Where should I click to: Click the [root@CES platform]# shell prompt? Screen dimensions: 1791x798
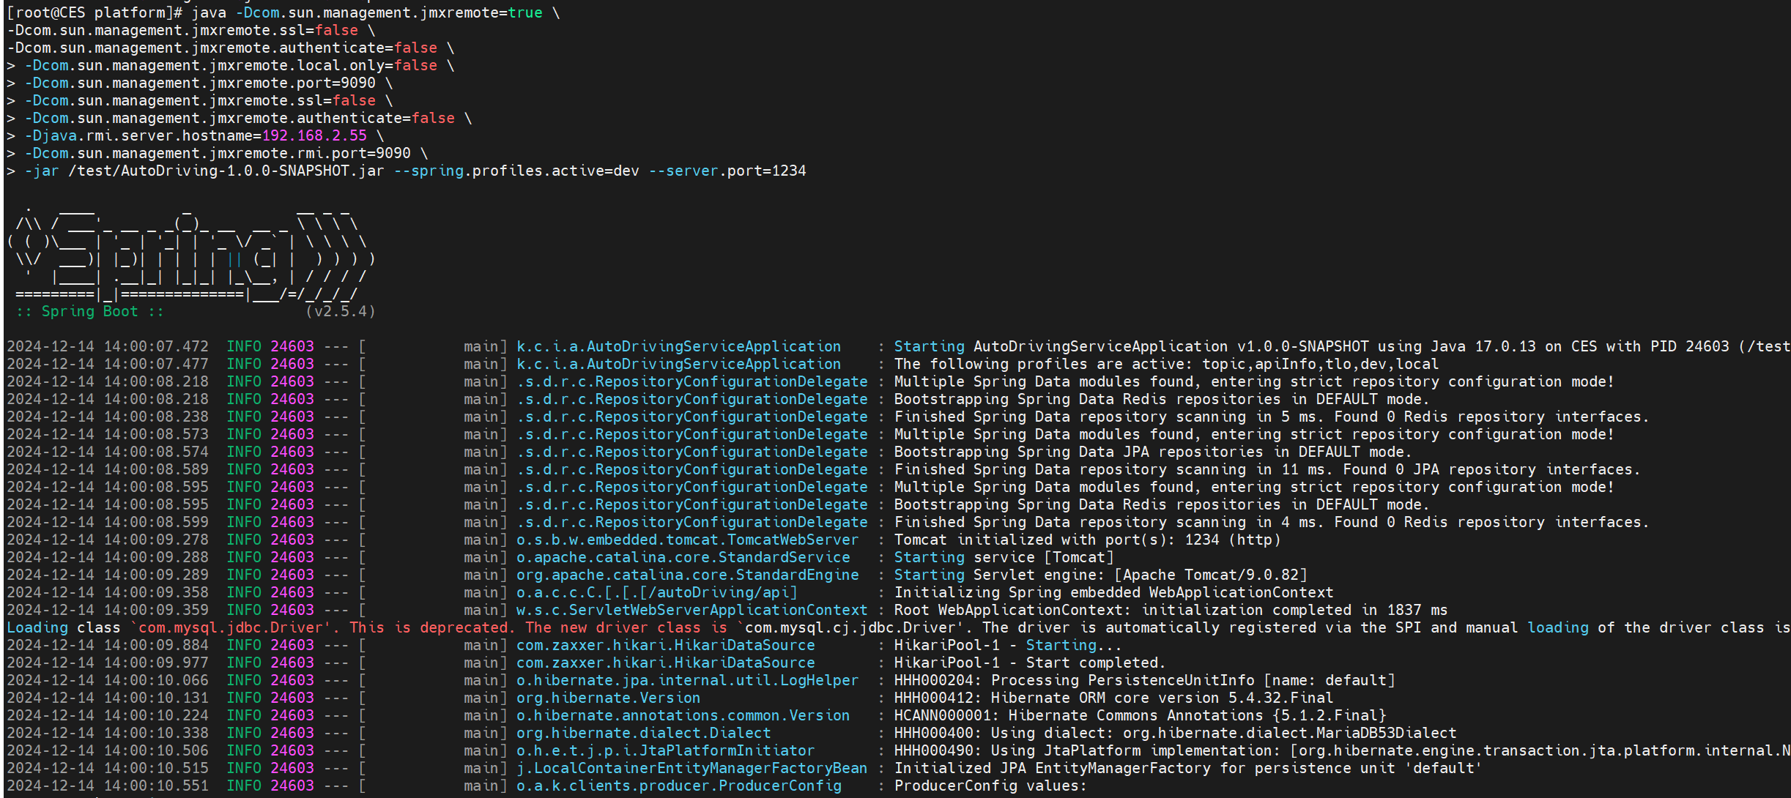point(95,12)
